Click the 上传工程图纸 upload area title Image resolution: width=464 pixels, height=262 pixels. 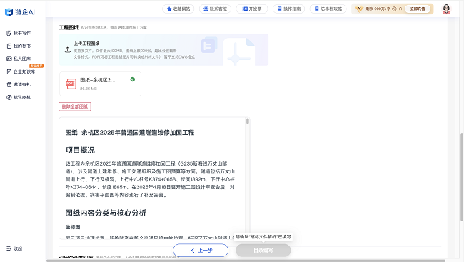[86, 44]
